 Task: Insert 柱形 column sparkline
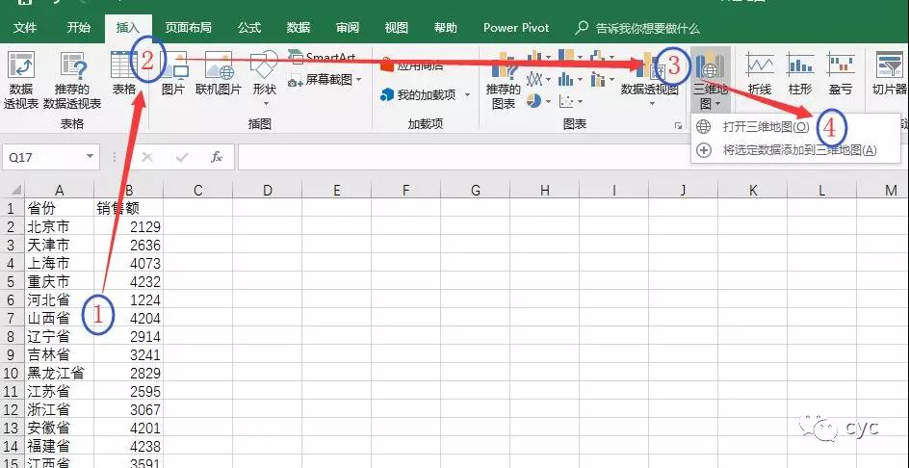(800, 74)
